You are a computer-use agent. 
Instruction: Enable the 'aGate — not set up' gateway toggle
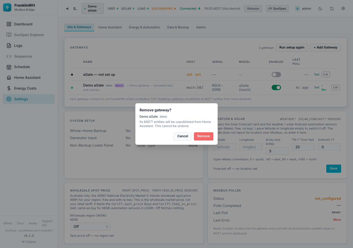(276, 74)
